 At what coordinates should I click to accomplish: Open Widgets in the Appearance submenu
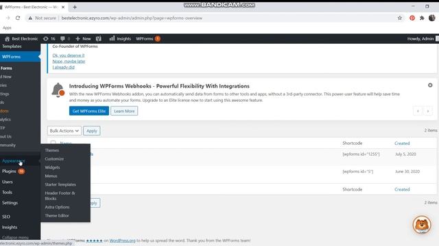coord(52,167)
